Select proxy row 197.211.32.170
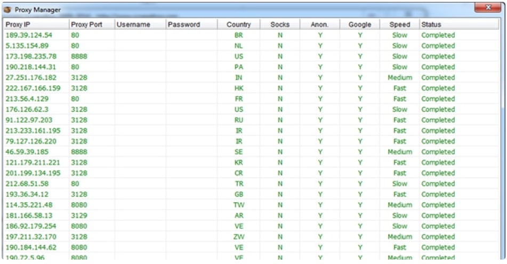 tap(252, 237)
